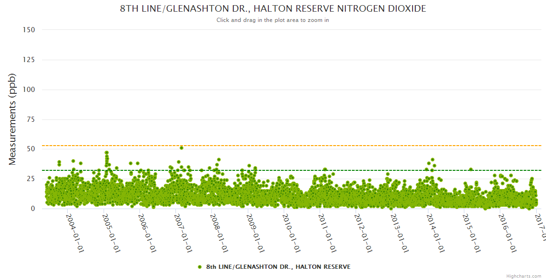Viewport: 546px width, 280px height.
Task: Click the 'Measurements (ppb)' y-axis title
Action: pos(13,119)
